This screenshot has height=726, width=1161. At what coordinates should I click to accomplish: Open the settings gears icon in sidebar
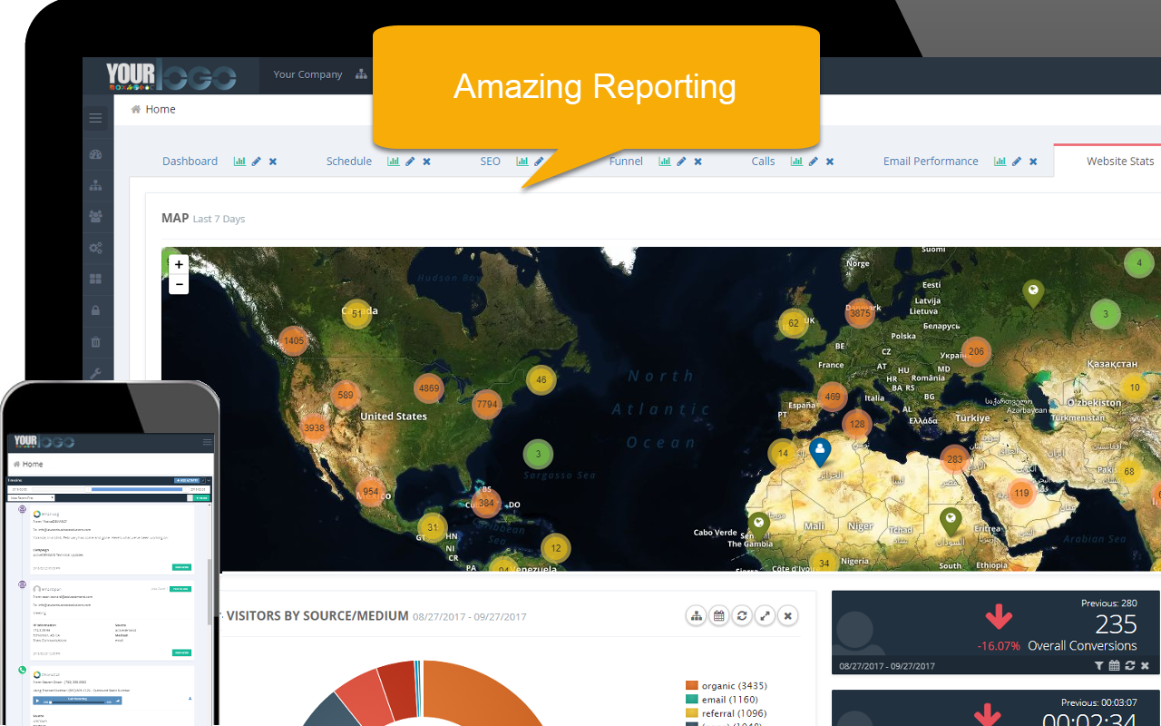(96, 247)
